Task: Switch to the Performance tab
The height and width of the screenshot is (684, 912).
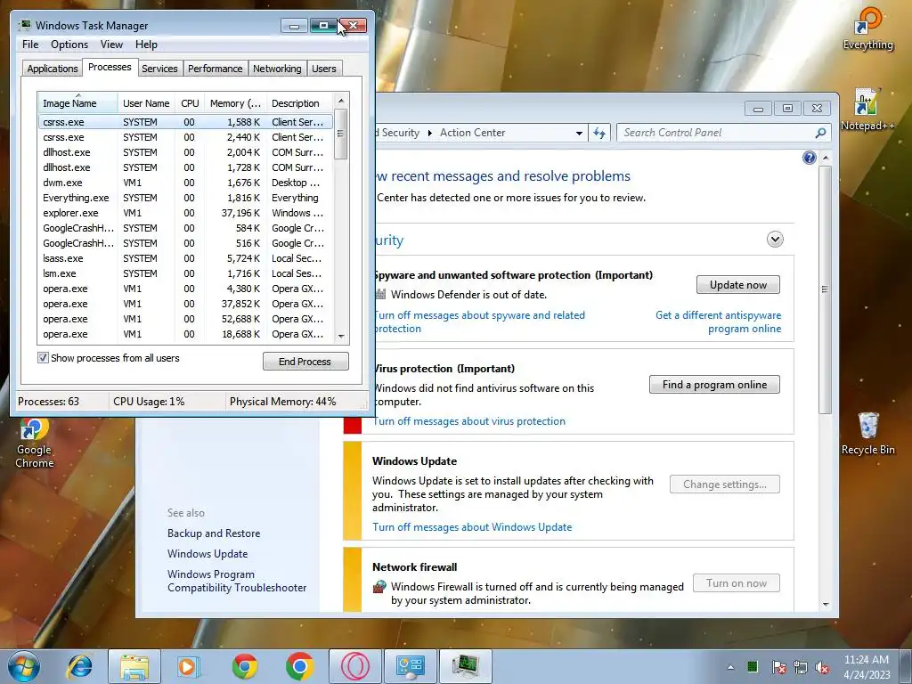Action: [216, 69]
